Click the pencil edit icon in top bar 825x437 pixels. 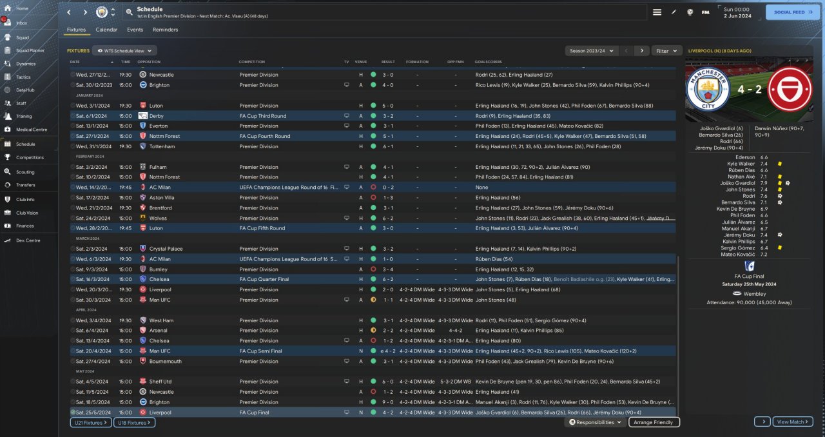tap(674, 12)
